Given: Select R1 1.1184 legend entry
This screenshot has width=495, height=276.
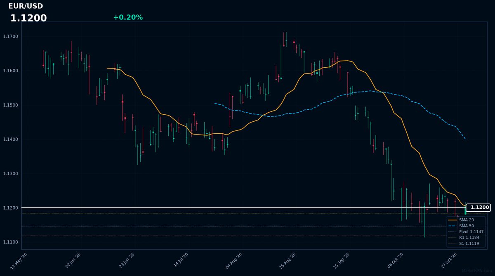Looking at the screenshot, I should [x=463, y=238].
